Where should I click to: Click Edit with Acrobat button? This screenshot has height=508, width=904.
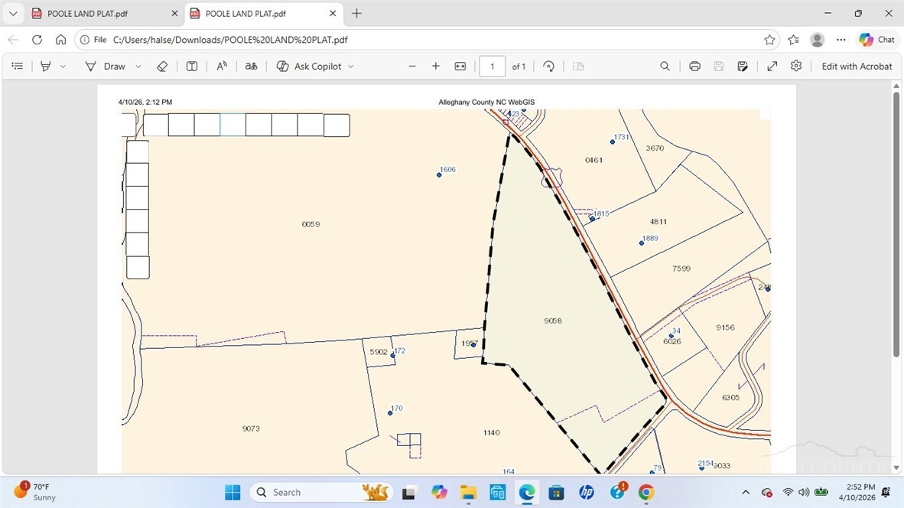pos(857,67)
